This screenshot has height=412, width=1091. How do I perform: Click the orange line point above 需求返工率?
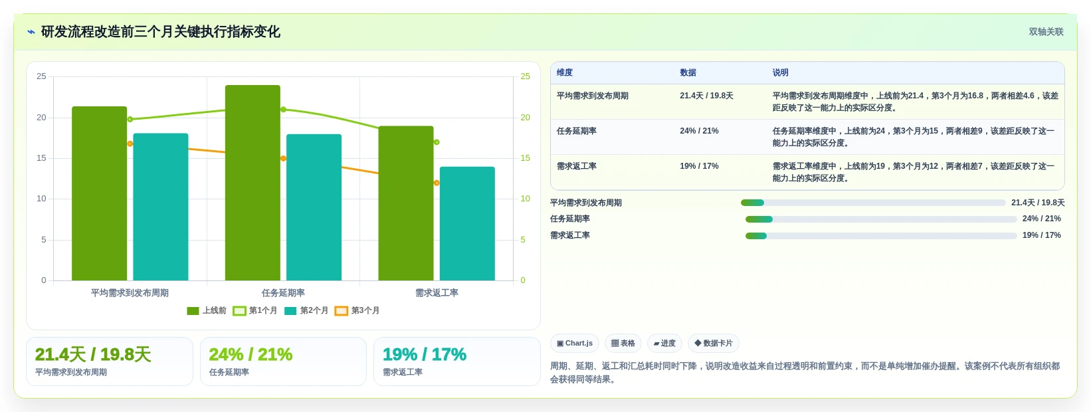pos(437,183)
